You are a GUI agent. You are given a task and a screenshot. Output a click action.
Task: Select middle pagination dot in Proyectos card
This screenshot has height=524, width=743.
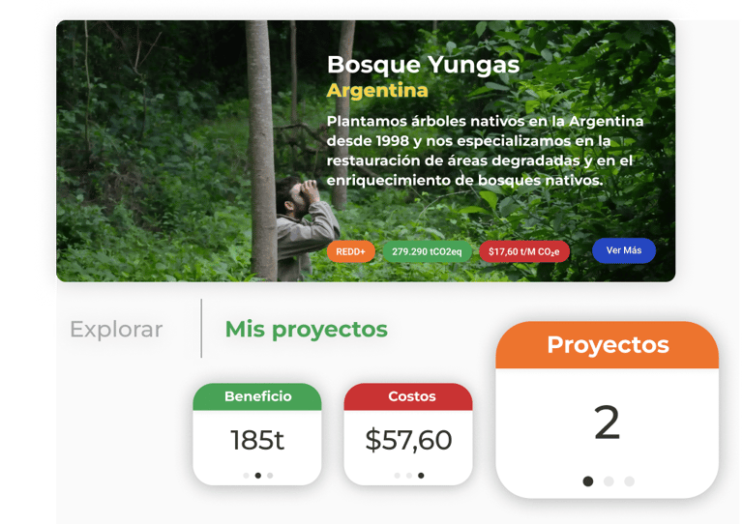(609, 481)
